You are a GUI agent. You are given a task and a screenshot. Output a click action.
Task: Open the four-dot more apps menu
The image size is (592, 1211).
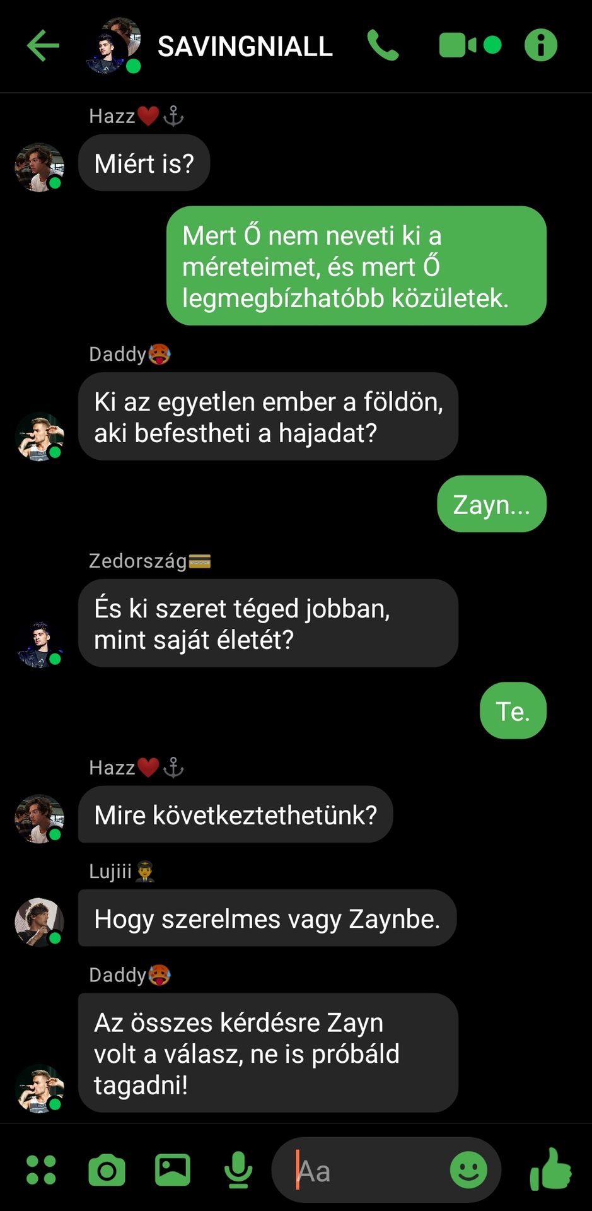41,1170
